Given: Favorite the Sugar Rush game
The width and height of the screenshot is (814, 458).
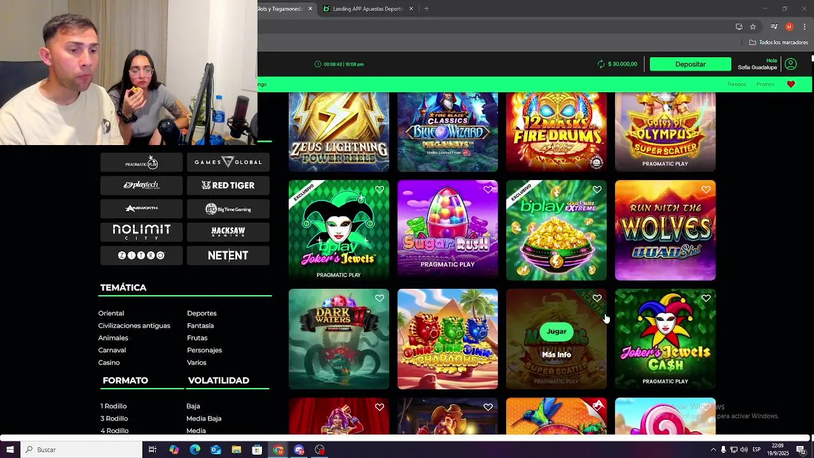Looking at the screenshot, I should (x=488, y=190).
